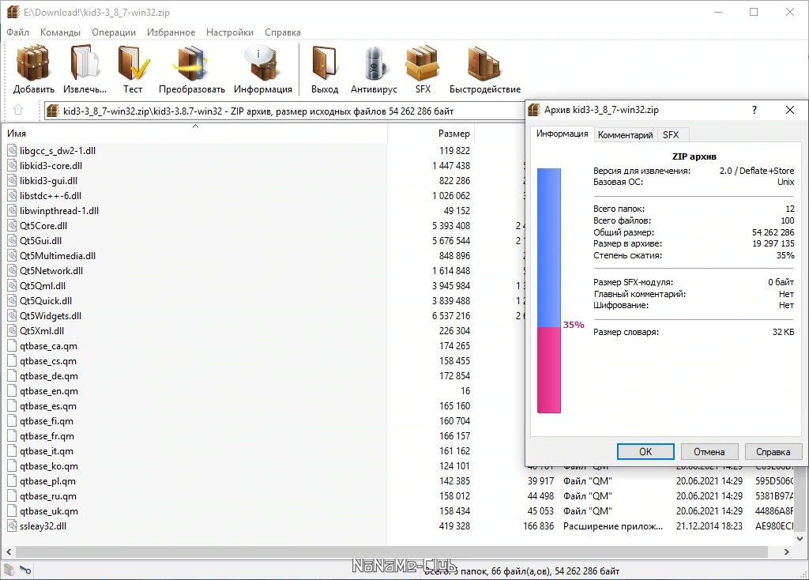Screen dimensions: 809x580
Task: Click the file icon of libstdc++-6.dll
Action: coord(12,195)
